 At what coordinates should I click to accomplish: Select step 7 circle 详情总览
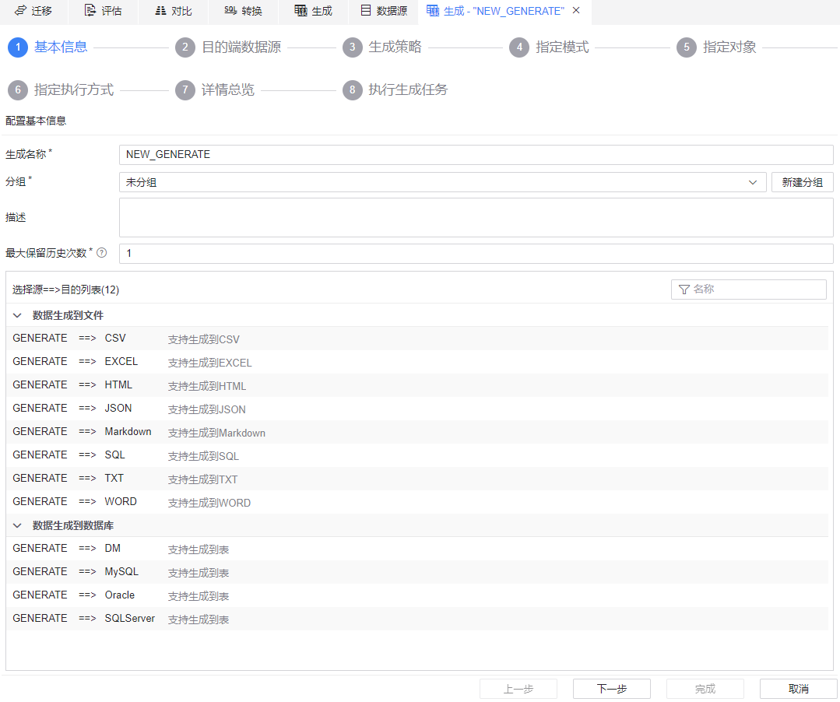[x=185, y=90]
